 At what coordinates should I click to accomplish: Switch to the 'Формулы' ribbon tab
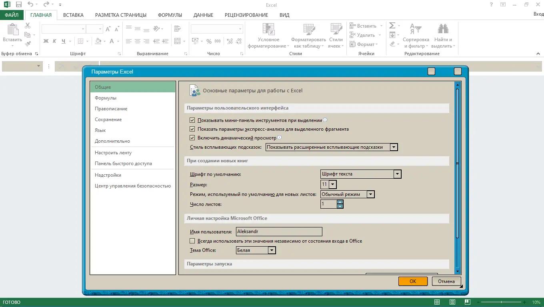click(170, 15)
